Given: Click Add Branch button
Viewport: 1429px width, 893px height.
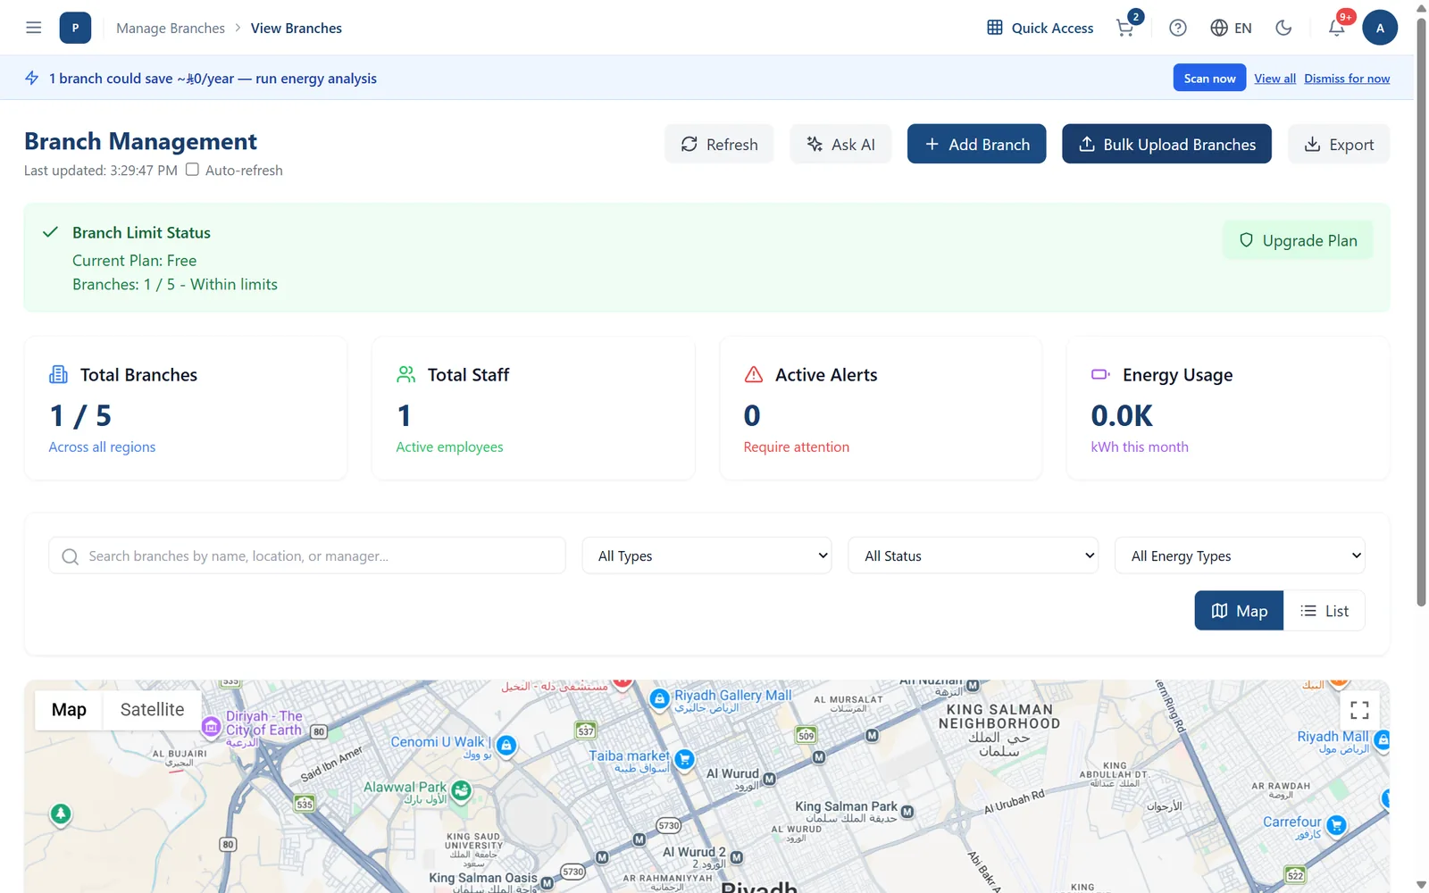Looking at the screenshot, I should [x=976, y=144].
